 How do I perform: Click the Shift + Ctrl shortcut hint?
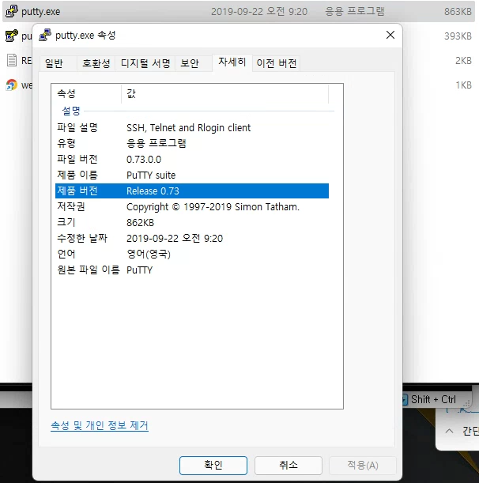tap(433, 399)
